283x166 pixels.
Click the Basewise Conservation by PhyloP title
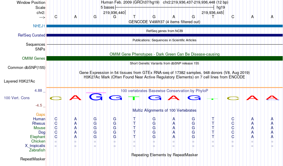point(164,91)
